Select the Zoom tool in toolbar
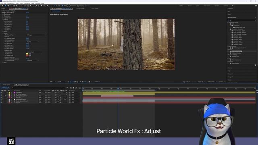258x145 pixels. [x=11, y=6]
